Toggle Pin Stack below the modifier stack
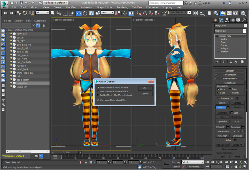This screenshot has height=170, width=249. [217, 62]
